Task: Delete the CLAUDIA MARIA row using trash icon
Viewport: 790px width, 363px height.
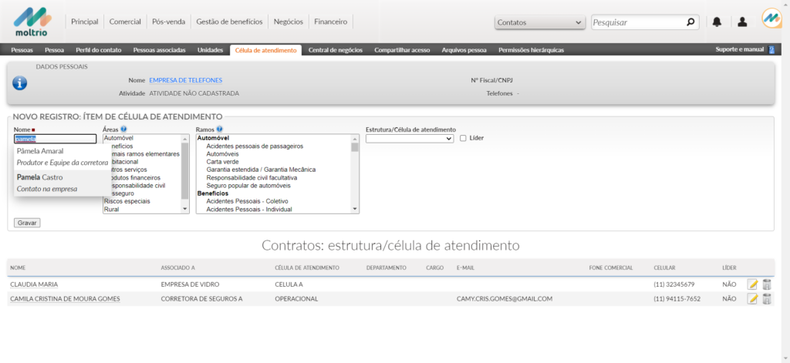Action: tap(767, 284)
